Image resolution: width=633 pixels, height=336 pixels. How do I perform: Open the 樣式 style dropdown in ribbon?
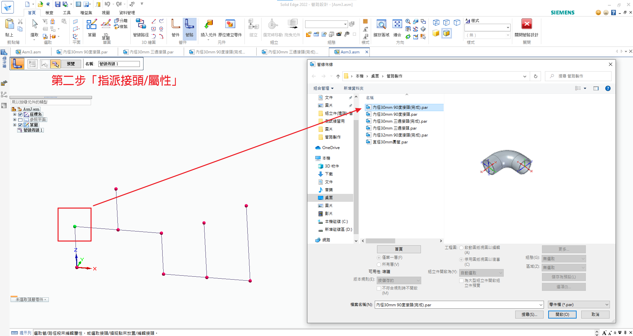coord(487,28)
